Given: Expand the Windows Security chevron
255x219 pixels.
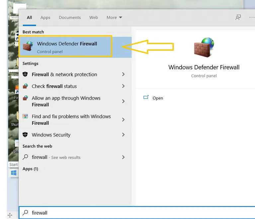Looking at the screenshot, I should click(123, 134).
